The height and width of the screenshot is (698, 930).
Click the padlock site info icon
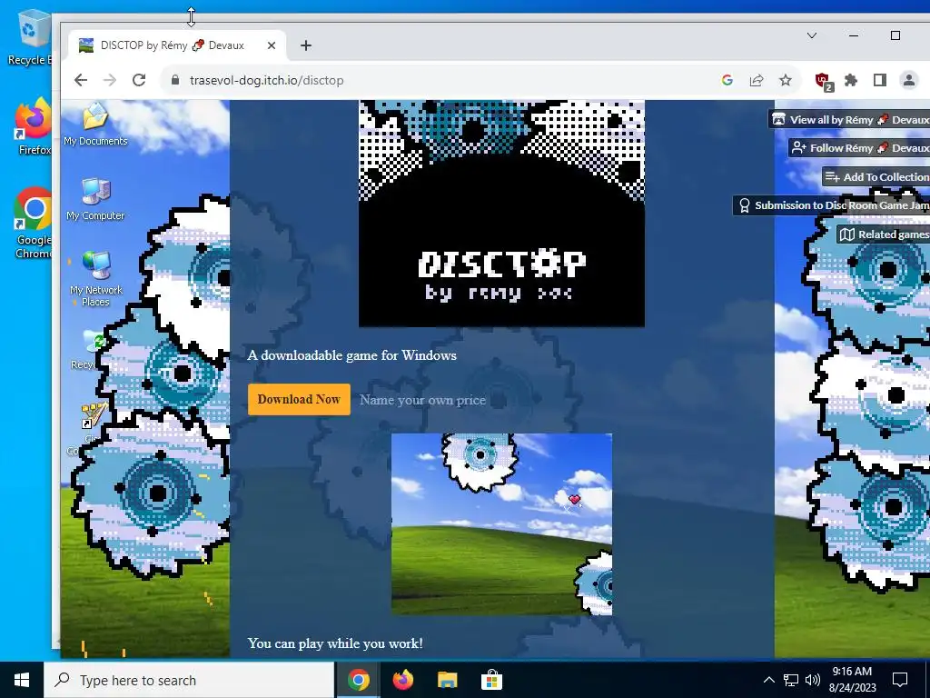pos(175,80)
